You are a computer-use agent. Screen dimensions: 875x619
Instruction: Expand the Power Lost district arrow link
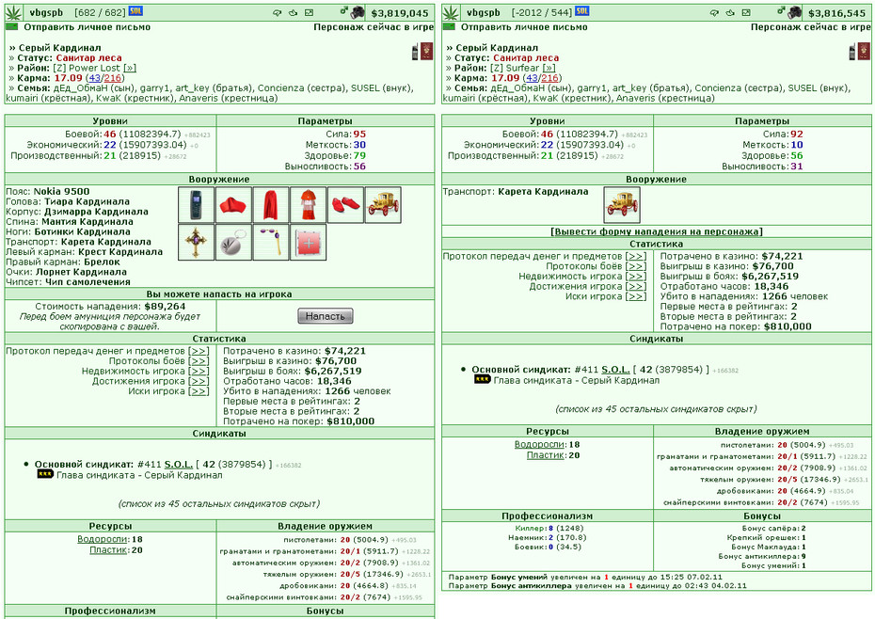click(130, 68)
